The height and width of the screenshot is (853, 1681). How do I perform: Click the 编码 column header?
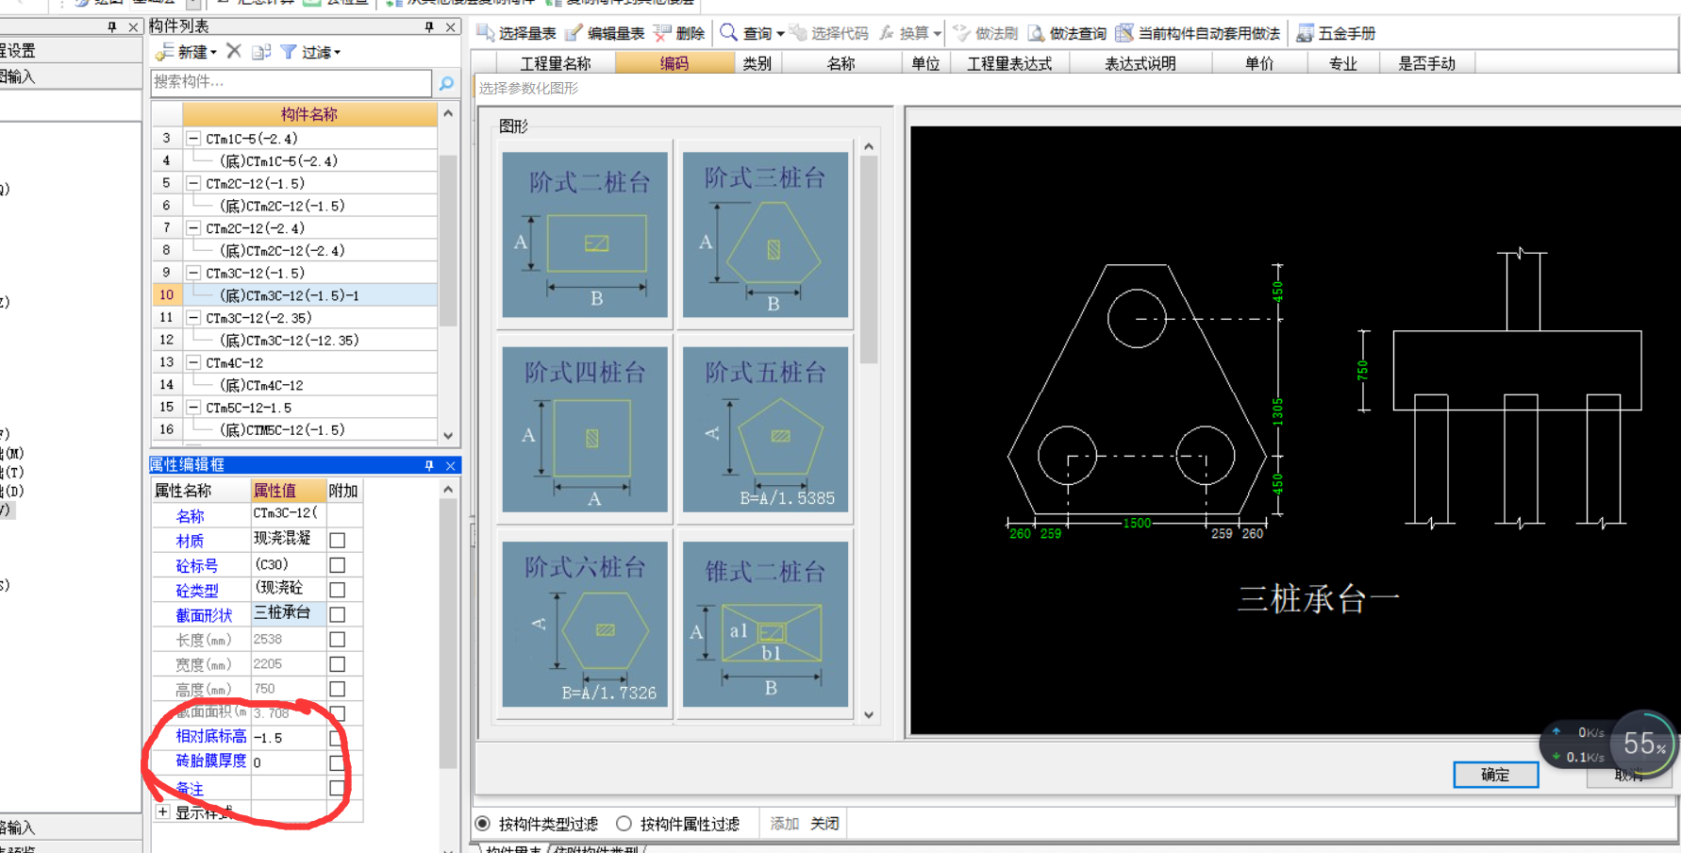pos(674,63)
